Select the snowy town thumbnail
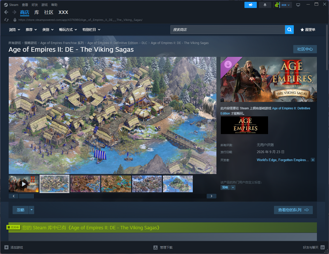Screen dimensions: 329x254 coord(147,184)
